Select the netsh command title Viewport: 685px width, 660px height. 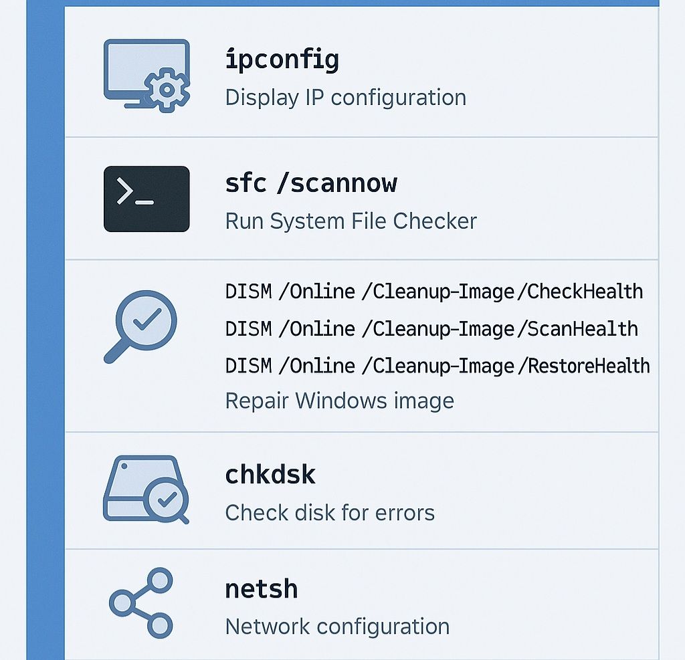[262, 589]
